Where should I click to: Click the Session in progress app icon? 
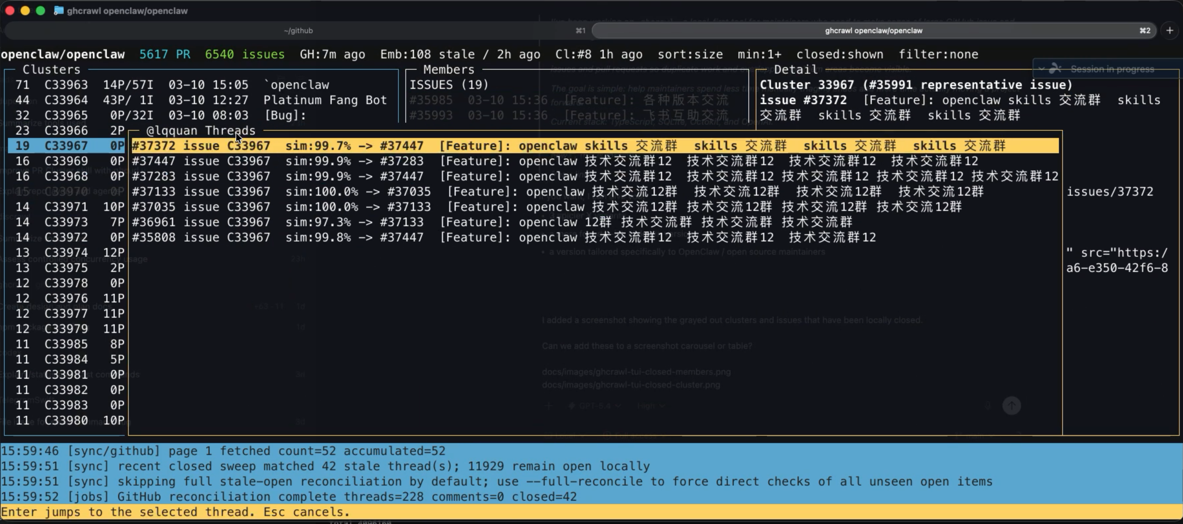(1055, 68)
